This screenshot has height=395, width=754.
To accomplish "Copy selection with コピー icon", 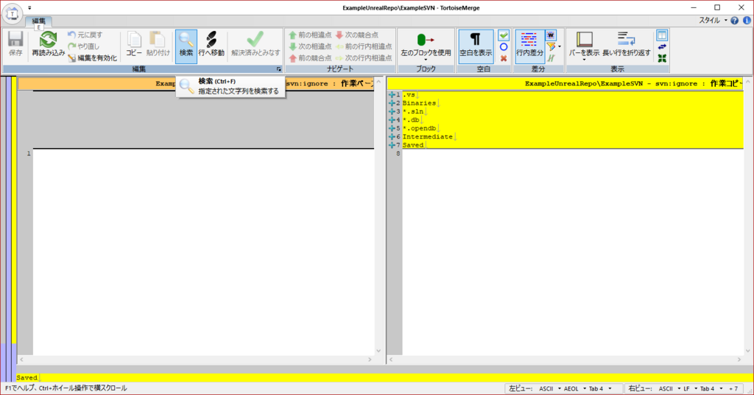I will coord(134,44).
